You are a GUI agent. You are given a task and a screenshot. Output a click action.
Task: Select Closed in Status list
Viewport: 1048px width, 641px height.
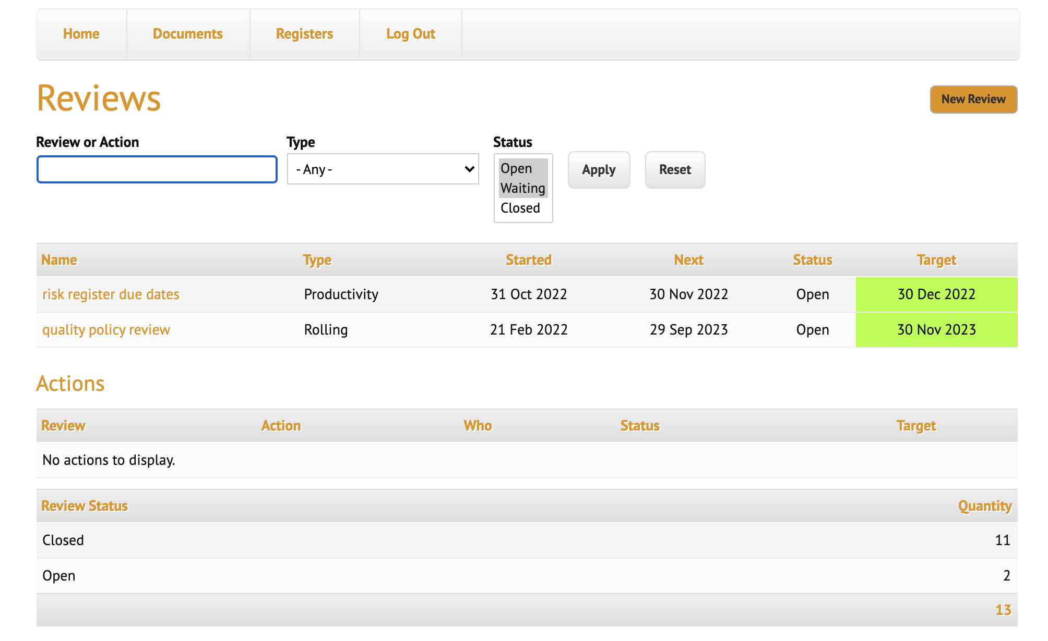coord(520,208)
